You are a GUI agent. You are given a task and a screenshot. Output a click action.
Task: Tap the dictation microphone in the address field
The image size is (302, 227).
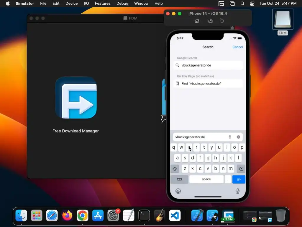point(230,137)
